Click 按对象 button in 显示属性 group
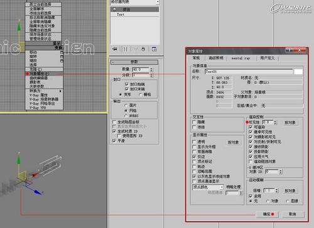This screenshot has width=314, height=228. point(234,142)
